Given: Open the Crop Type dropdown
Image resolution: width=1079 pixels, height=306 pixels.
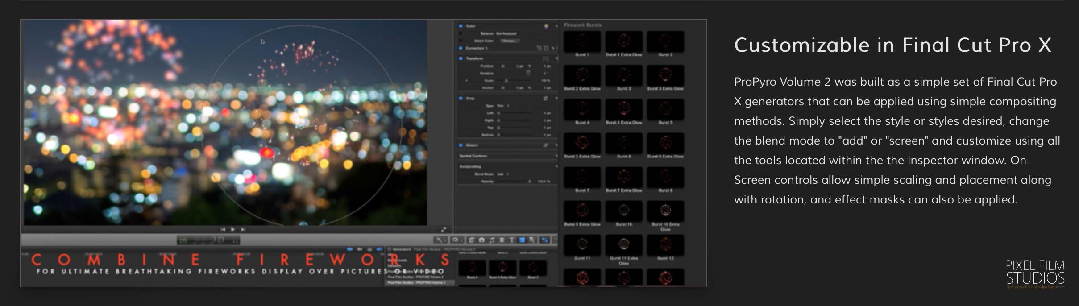Looking at the screenshot, I should coord(503,106).
